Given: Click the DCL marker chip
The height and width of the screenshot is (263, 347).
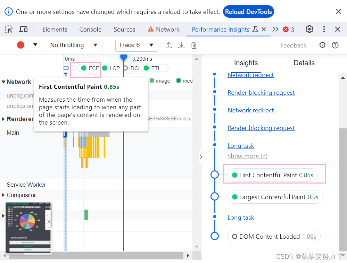Looking at the screenshot, I should click(133, 68).
